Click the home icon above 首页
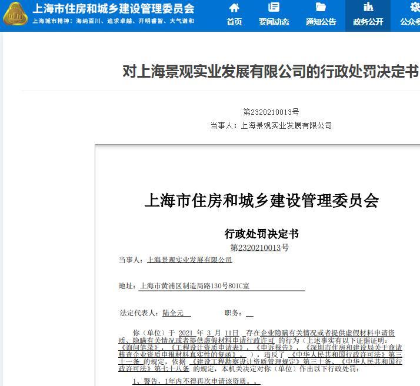 (234, 8)
